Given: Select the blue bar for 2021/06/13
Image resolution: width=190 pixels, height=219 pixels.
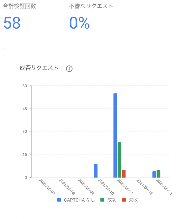Looking at the screenshot, I should pos(154,175).
